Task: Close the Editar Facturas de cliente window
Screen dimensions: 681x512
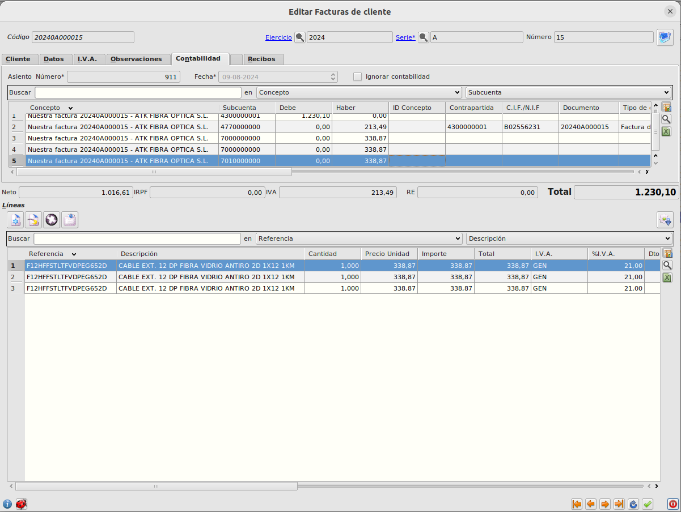Action: pos(670,11)
